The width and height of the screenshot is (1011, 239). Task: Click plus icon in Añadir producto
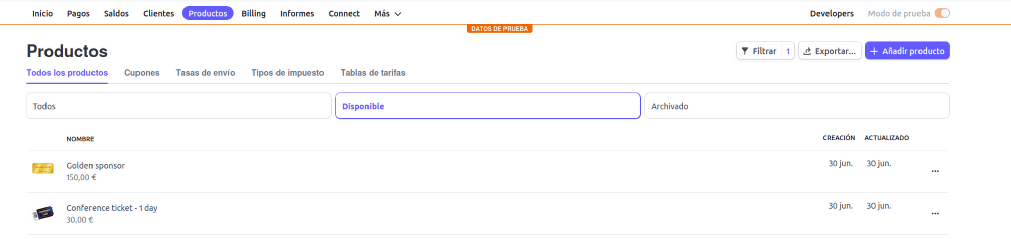pyautogui.click(x=874, y=51)
